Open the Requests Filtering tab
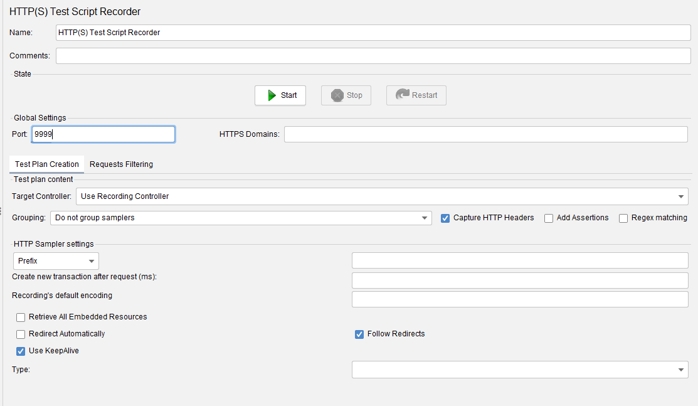The height and width of the screenshot is (406, 698). click(x=121, y=164)
